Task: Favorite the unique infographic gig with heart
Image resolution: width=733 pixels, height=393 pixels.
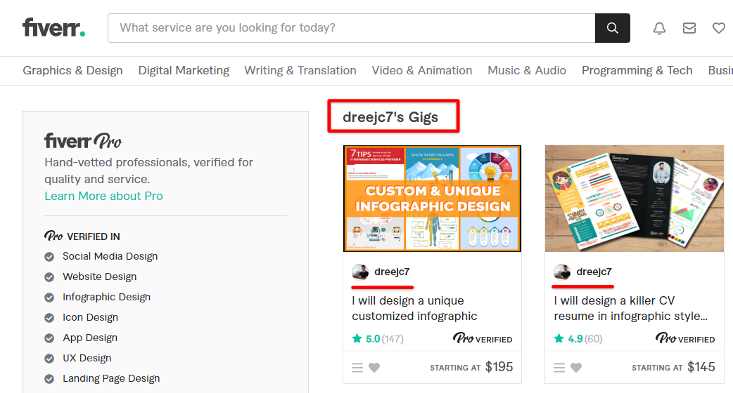Action: 374,368
